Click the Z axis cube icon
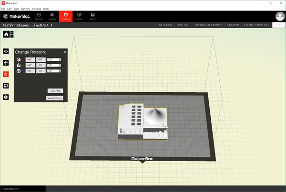 (19, 71)
